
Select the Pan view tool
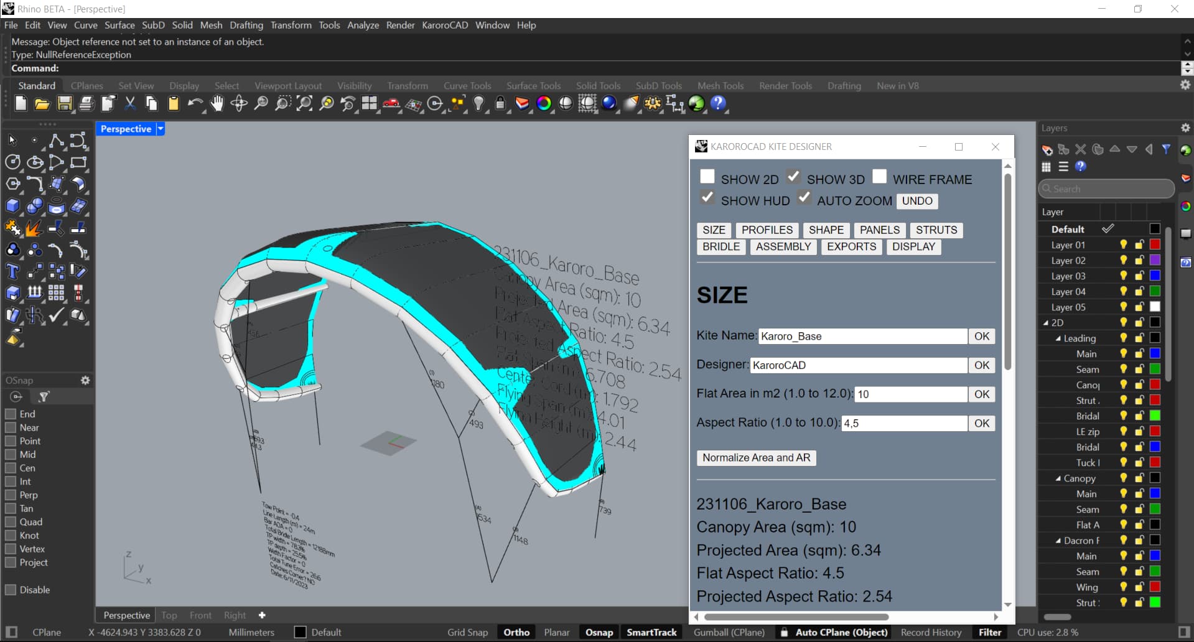click(217, 104)
